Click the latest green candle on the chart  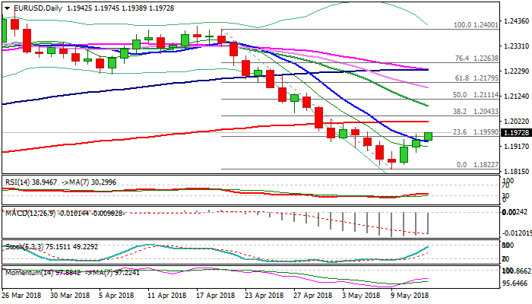click(x=429, y=136)
